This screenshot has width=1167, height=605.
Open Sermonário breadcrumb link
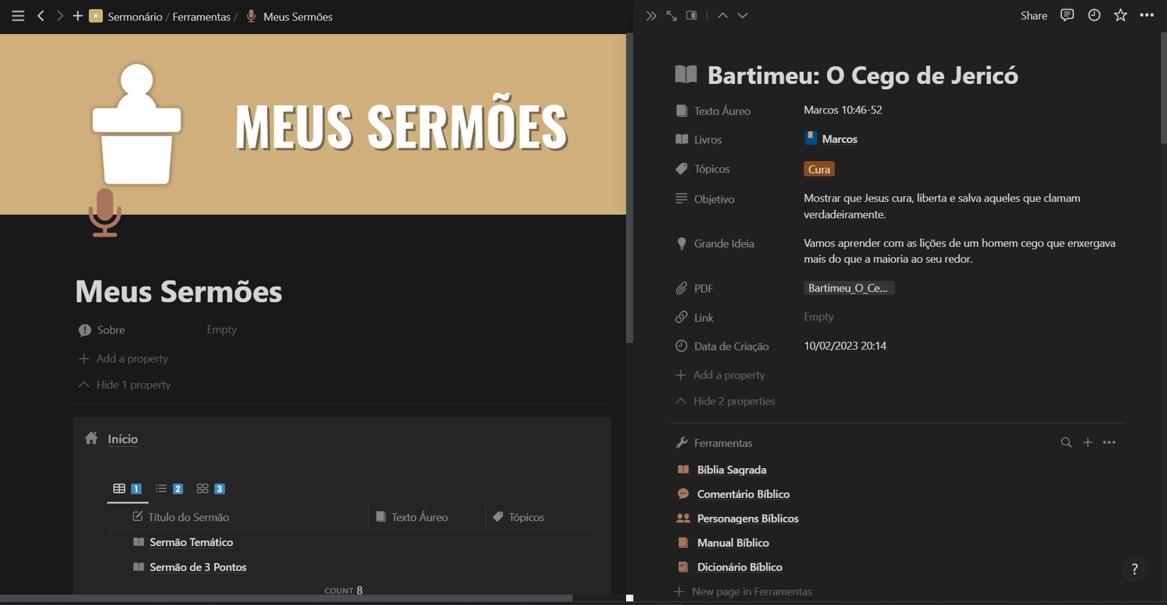pyautogui.click(x=134, y=17)
